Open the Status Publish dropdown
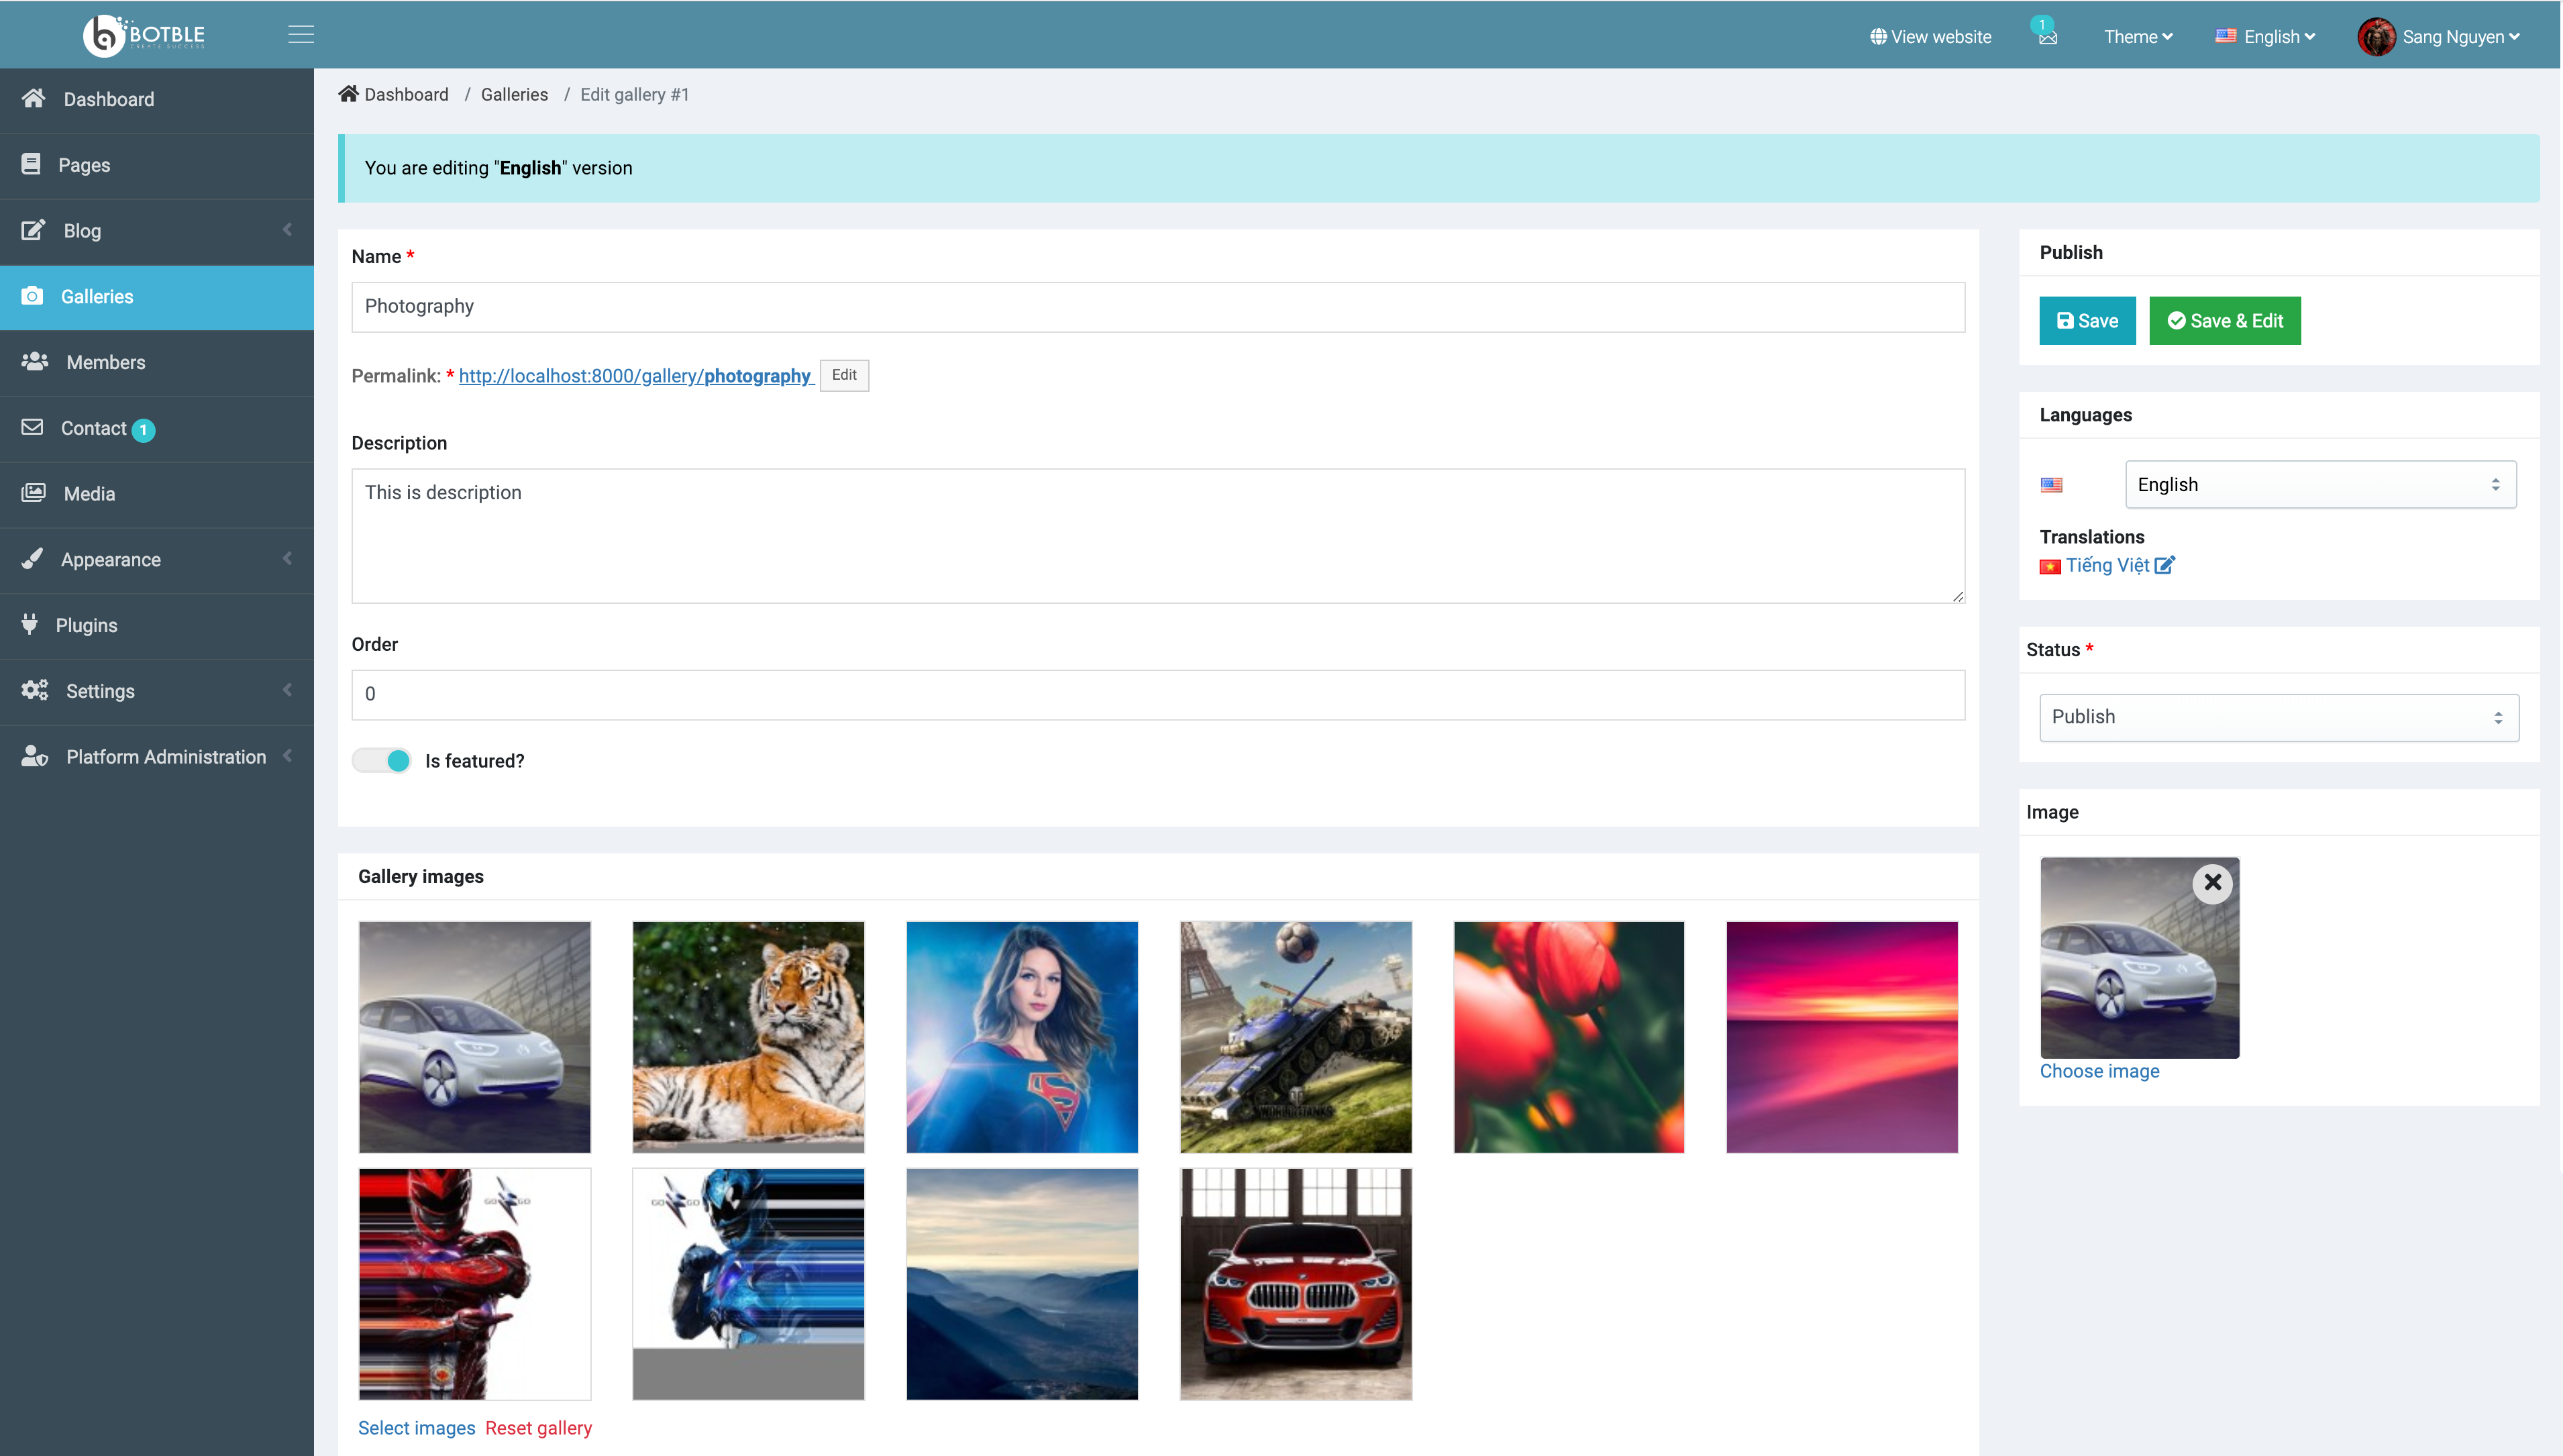This screenshot has width=2563, height=1456. 2278,717
